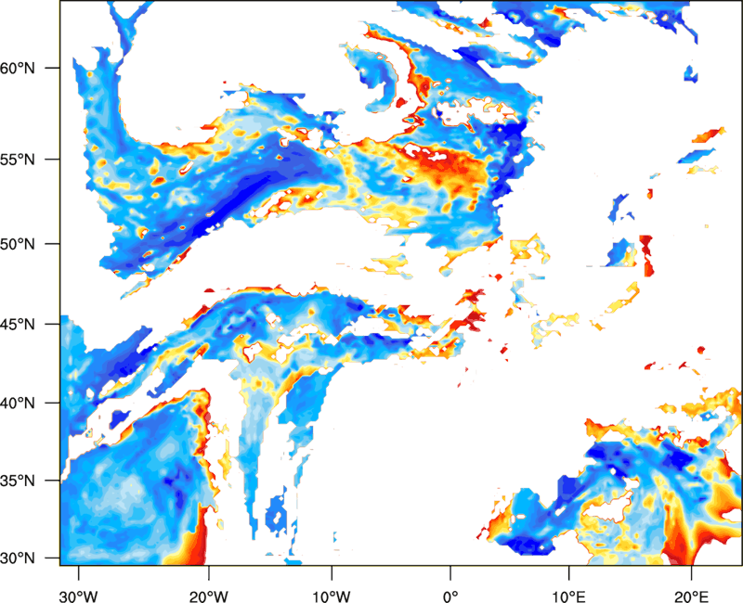Viewport: 743px width, 603px height.
Task: Click the 50°N latitude label
Action: click(x=18, y=244)
